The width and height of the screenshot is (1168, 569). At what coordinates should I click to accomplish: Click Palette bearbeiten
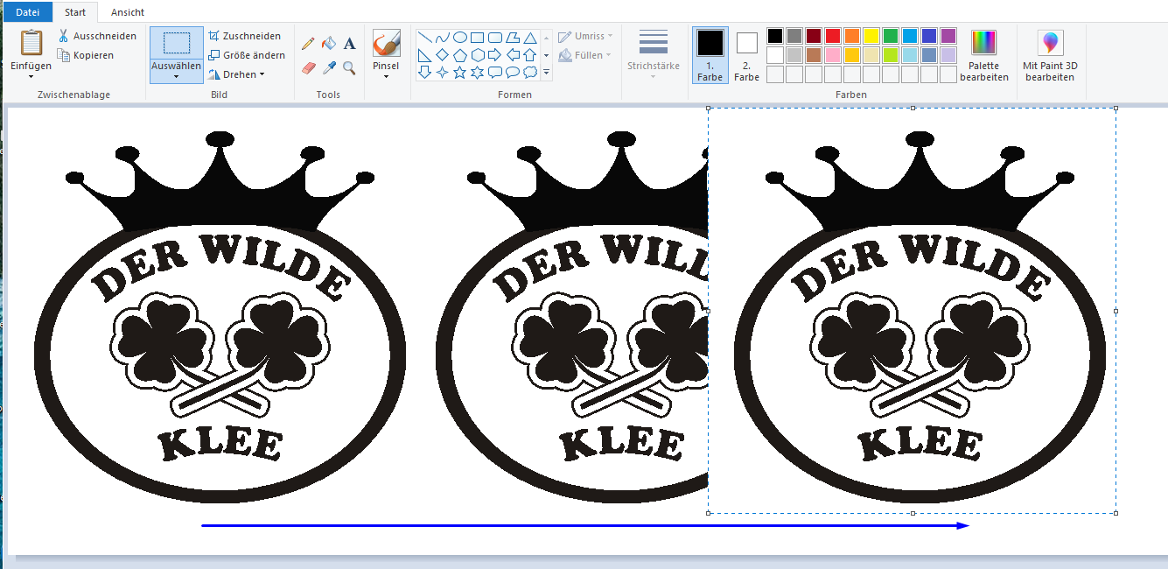pos(984,56)
